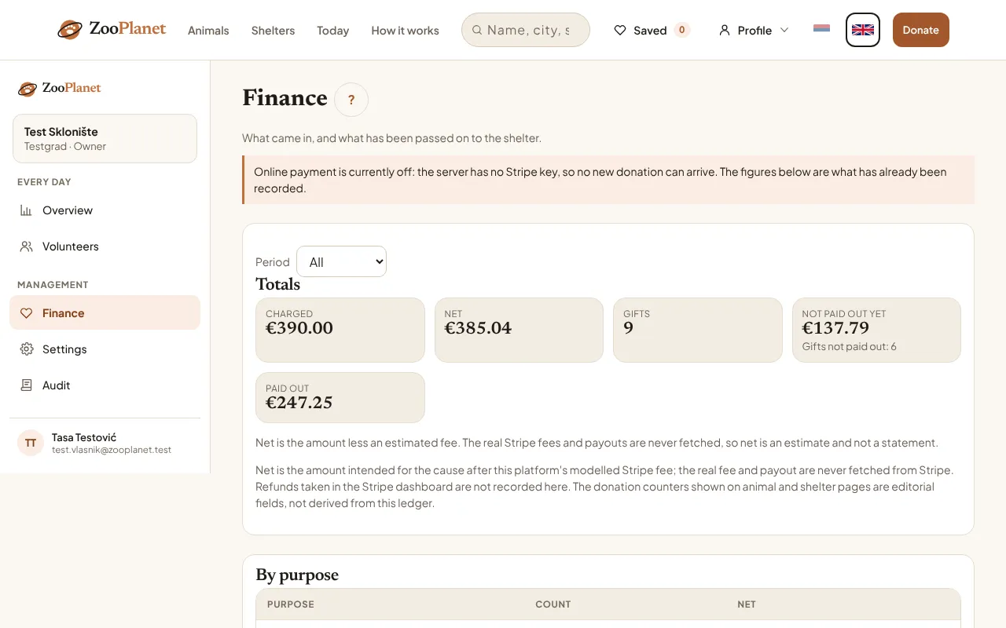Open the How it works page
The width and height of the screenshot is (1006, 628).
click(x=405, y=31)
